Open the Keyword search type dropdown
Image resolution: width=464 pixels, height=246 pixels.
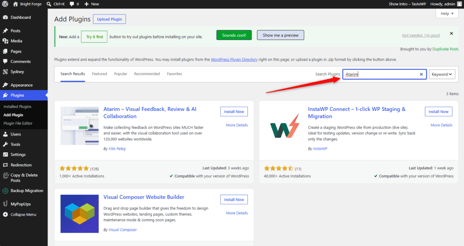tap(442, 74)
